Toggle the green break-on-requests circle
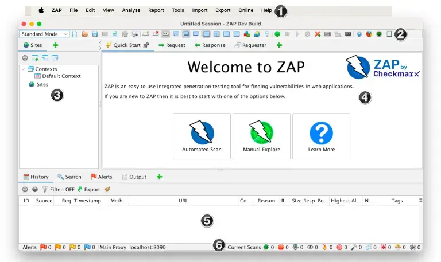Image resolution: width=441 pixels, height=262 pixels. tap(277, 34)
